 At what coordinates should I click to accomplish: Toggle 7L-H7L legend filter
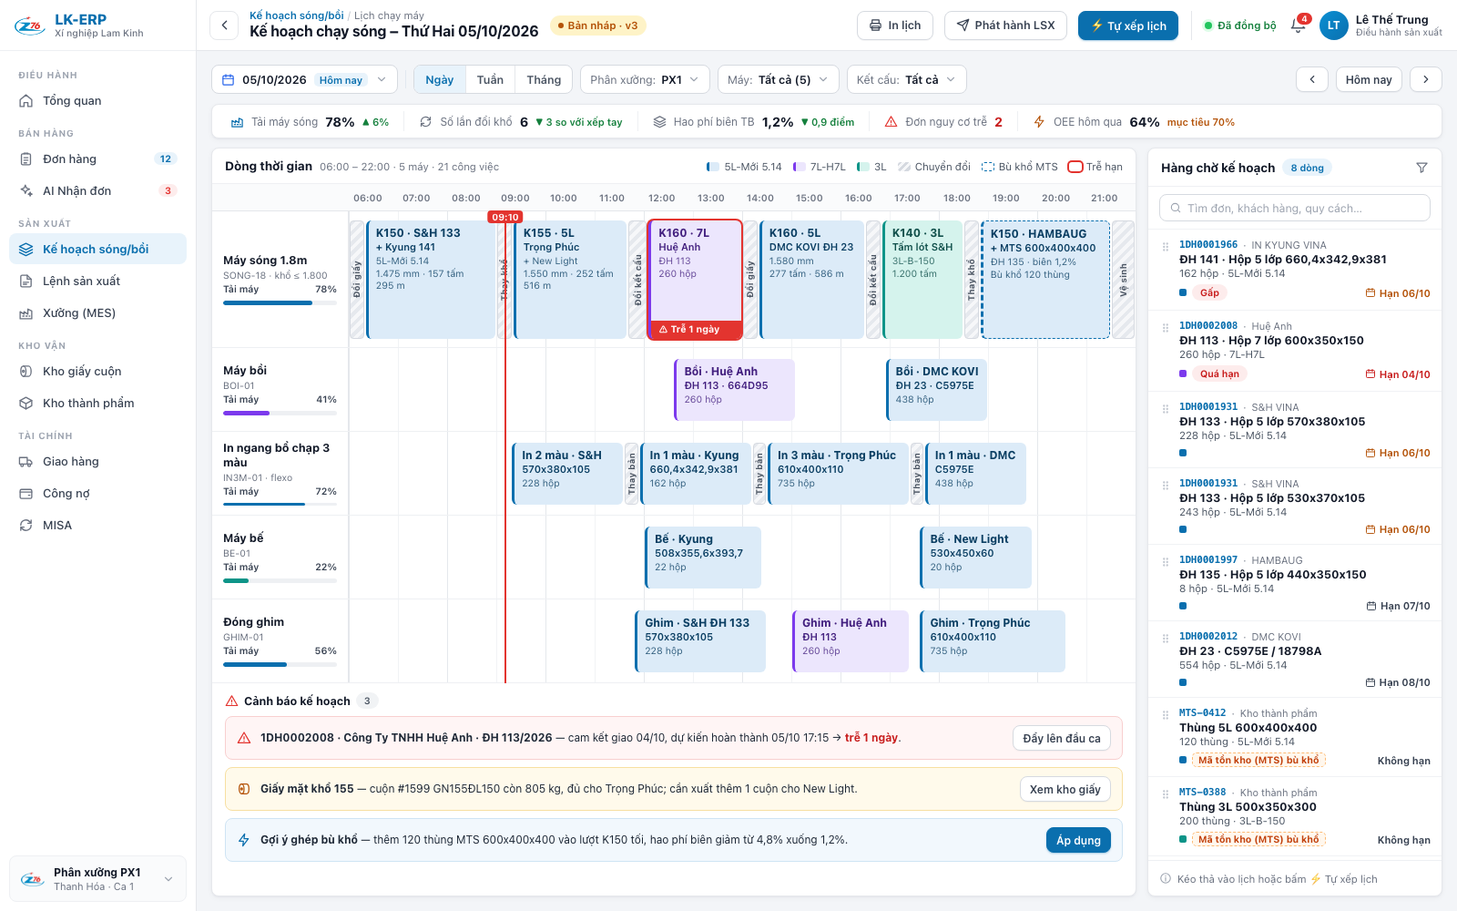[819, 167]
